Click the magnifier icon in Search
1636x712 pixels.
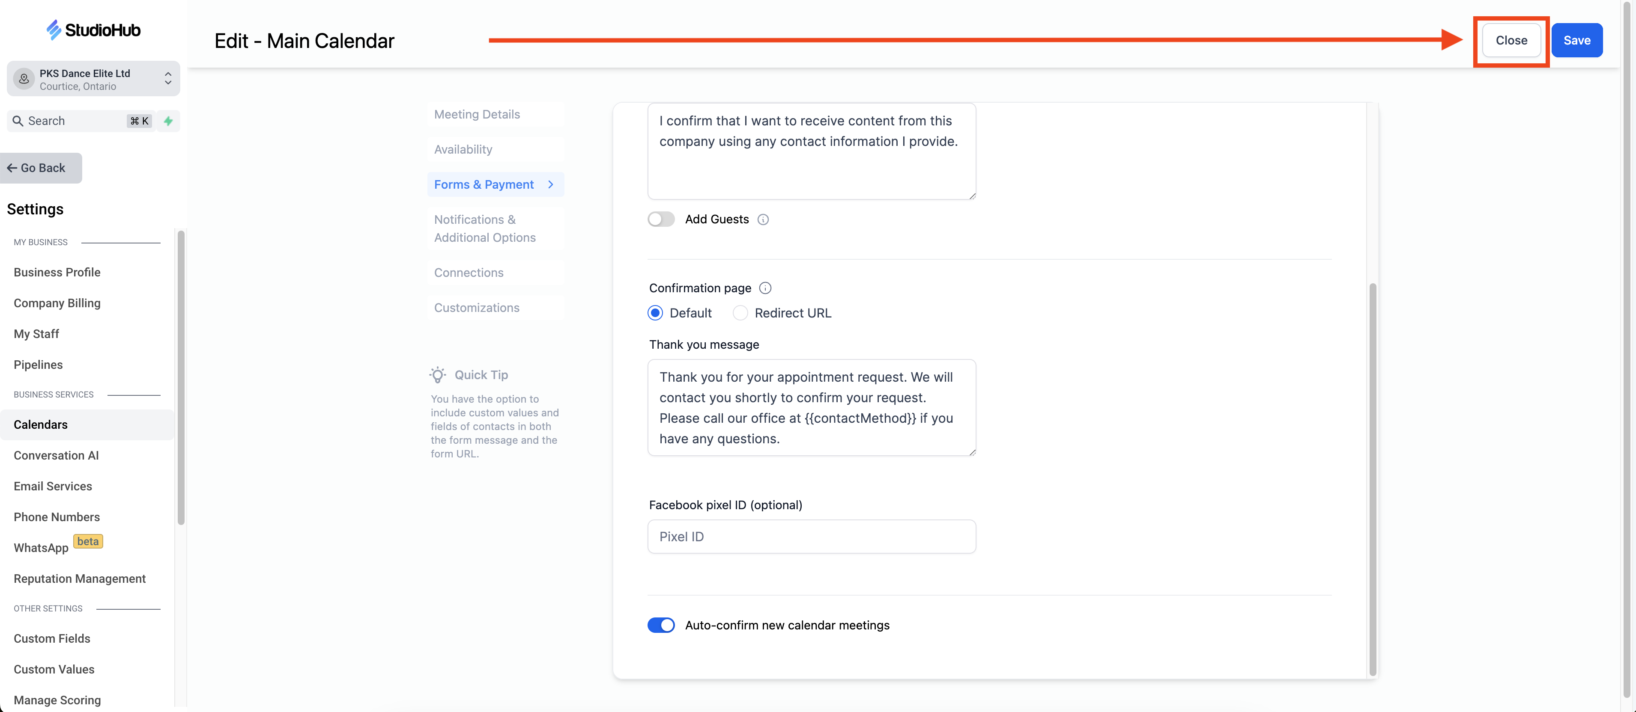click(x=18, y=121)
